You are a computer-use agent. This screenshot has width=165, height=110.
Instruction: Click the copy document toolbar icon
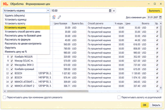54,17
